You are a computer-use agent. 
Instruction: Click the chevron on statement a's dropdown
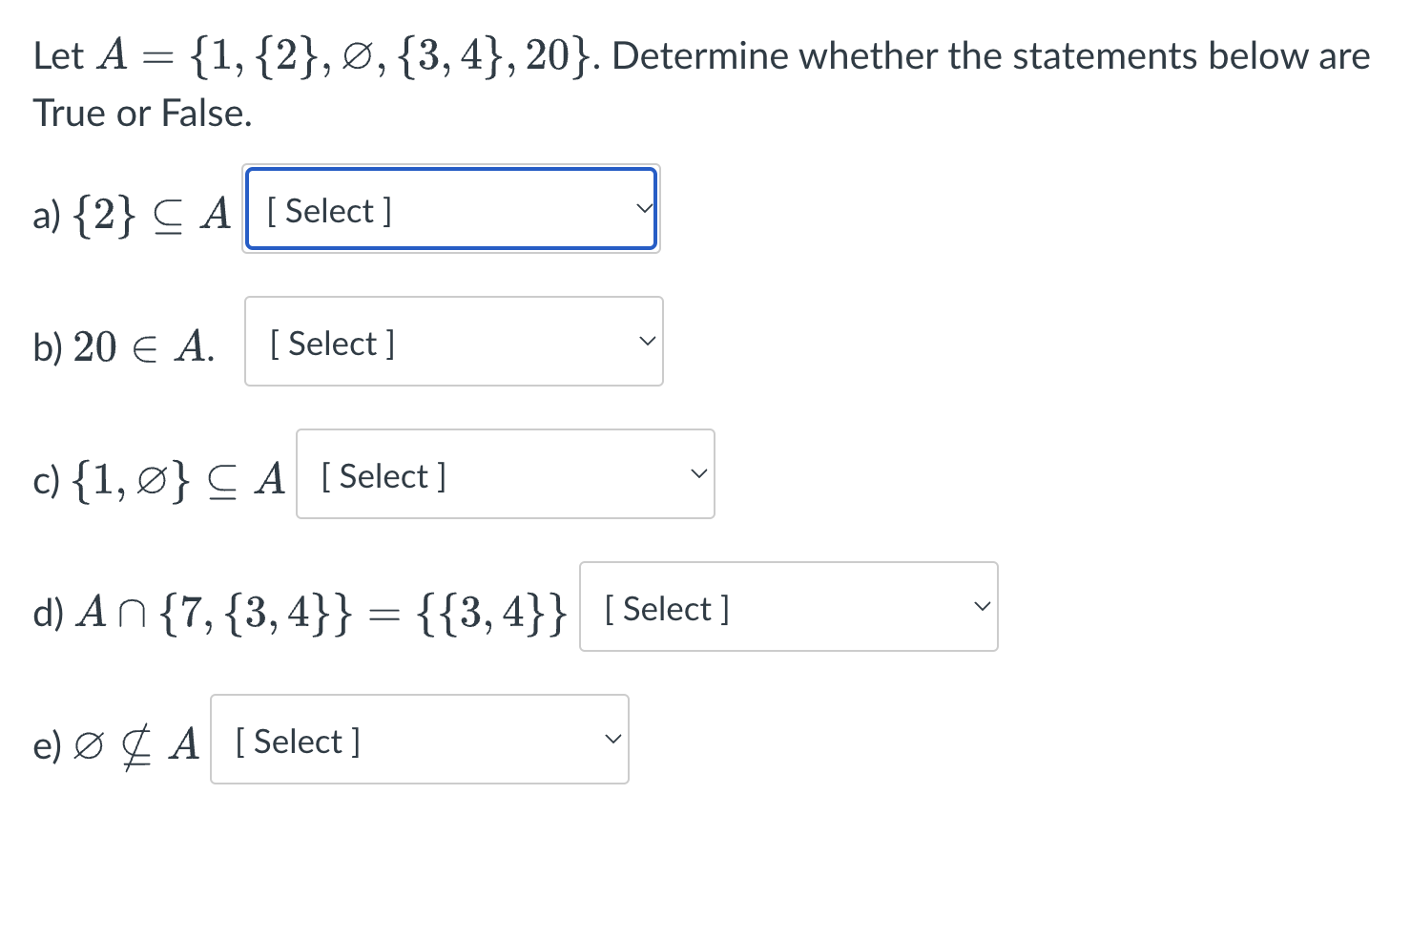(x=644, y=209)
